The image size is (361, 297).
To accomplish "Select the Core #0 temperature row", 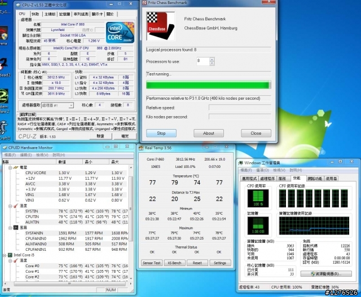I will (x=76, y=266).
